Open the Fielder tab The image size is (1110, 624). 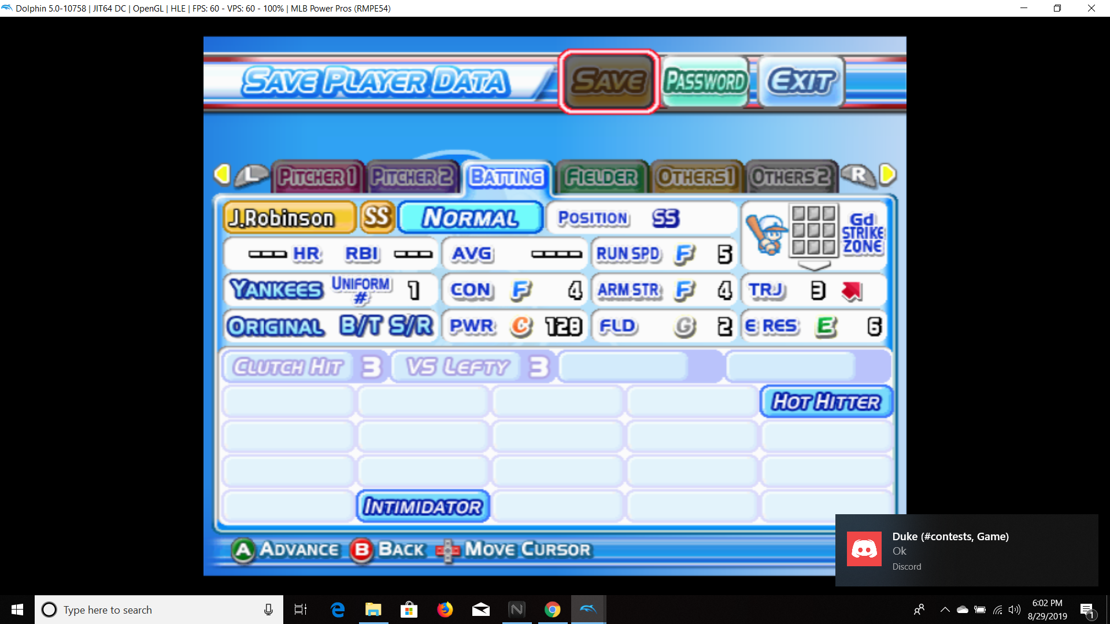click(x=601, y=176)
